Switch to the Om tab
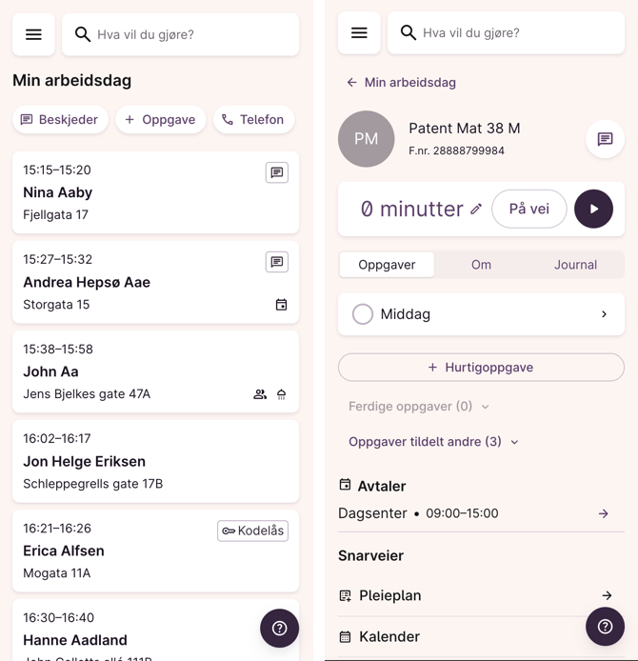The width and height of the screenshot is (638, 661). coord(481,265)
